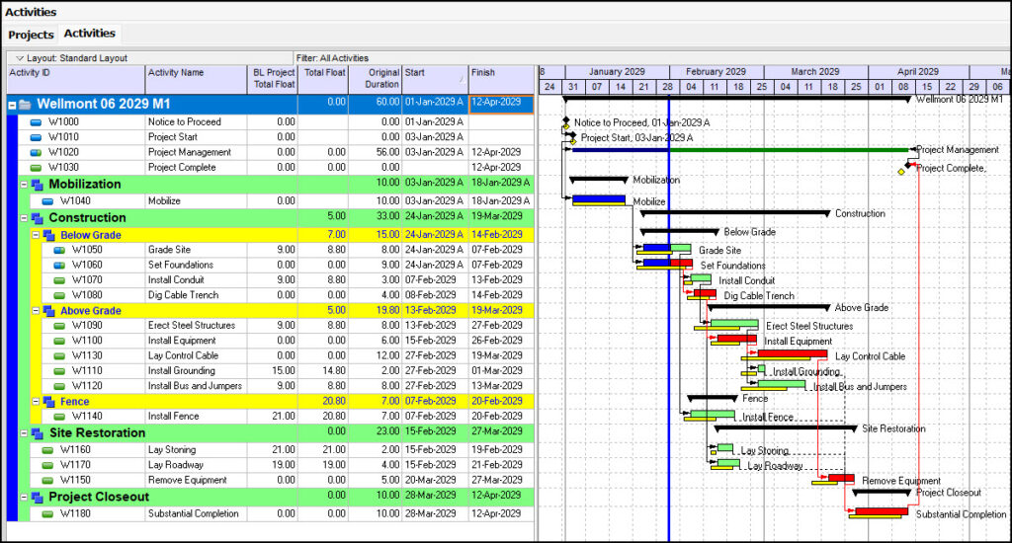This screenshot has width=1012, height=543.
Task: Click the Total Float column header
Action: tap(323, 79)
